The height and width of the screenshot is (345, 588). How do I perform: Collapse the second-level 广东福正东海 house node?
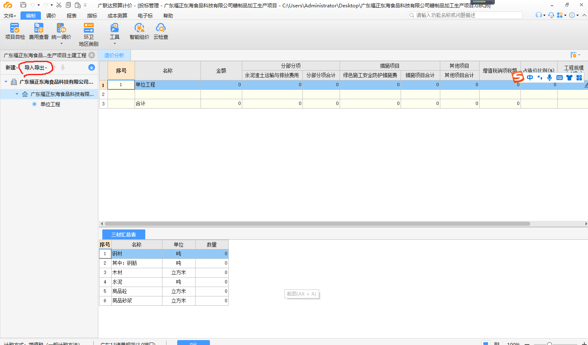(17, 94)
